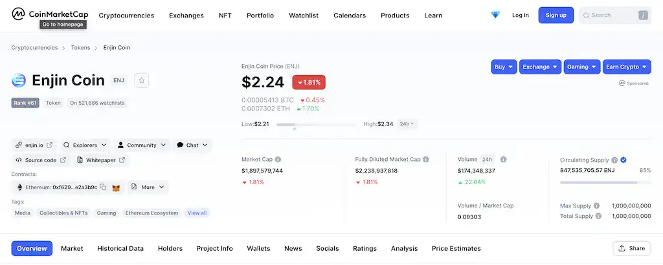663x265 pixels.
Task: Open the NFT nav menu
Action: click(225, 16)
